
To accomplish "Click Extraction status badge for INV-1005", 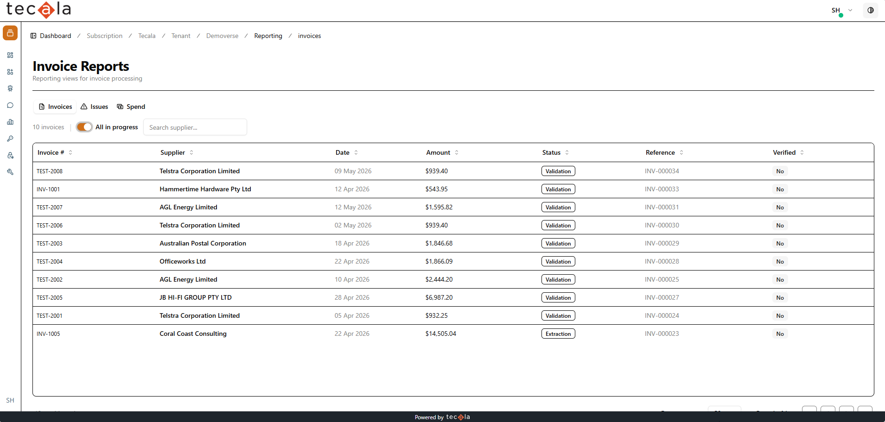I will [558, 334].
